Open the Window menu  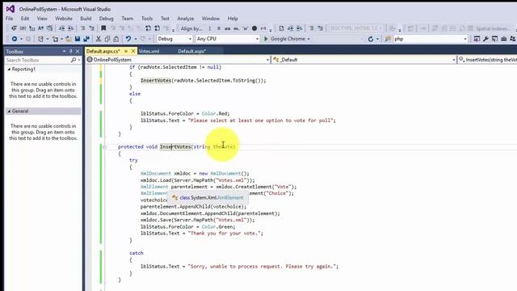tap(211, 19)
